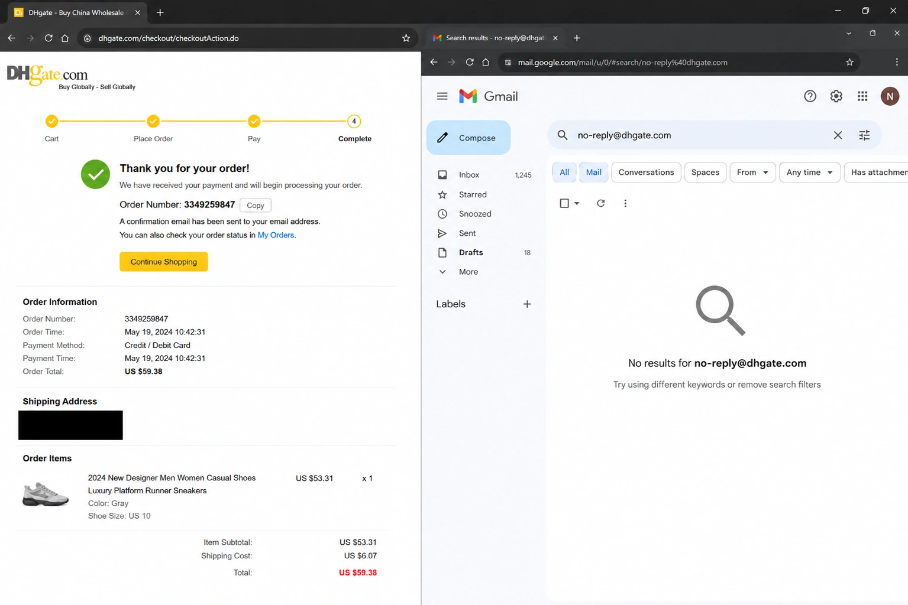Open a new tab in DHgate browser window

[160, 12]
